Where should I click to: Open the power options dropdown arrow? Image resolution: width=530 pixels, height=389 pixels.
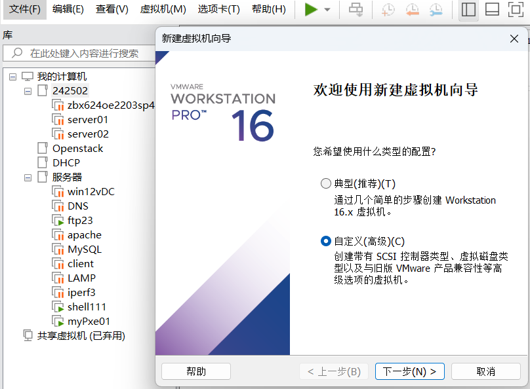[x=327, y=10]
